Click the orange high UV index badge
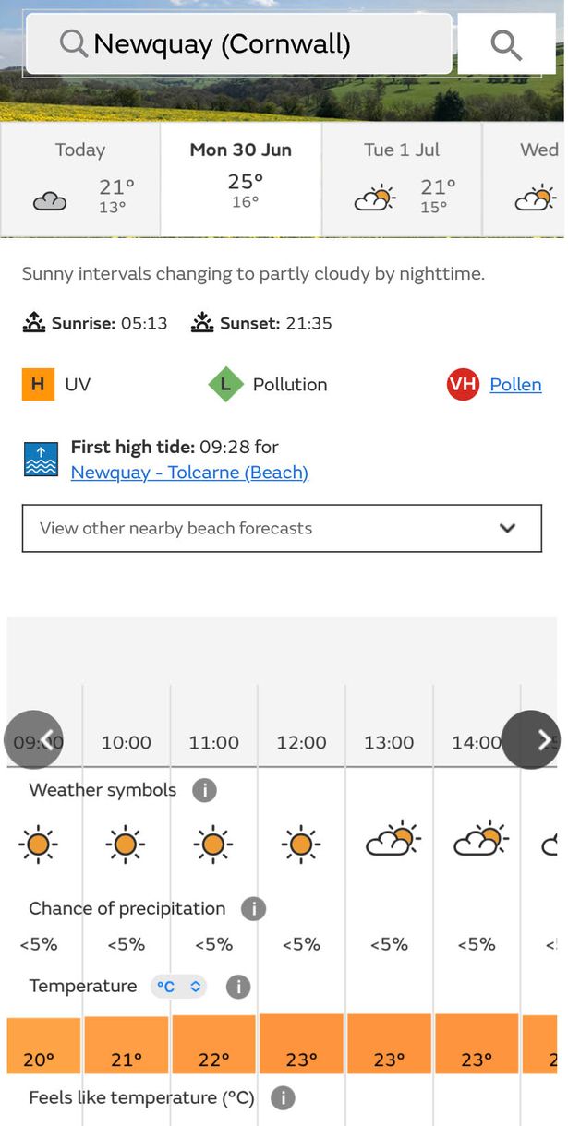This screenshot has width=568, height=1126. (x=38, y=384)
